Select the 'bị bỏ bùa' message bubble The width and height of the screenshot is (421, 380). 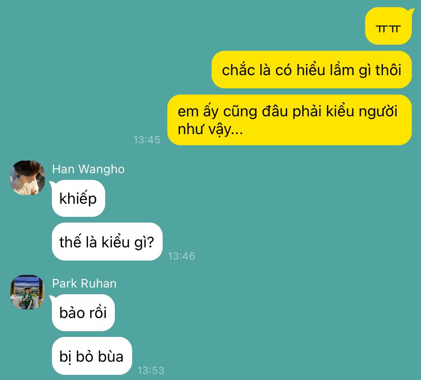92,356
